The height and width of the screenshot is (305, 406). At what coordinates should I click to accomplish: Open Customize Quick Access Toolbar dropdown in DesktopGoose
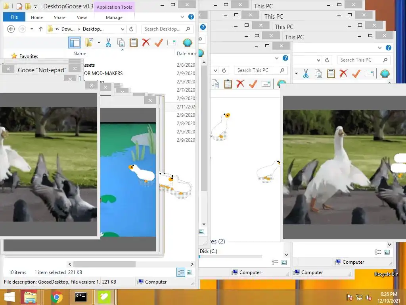point(35,6)
